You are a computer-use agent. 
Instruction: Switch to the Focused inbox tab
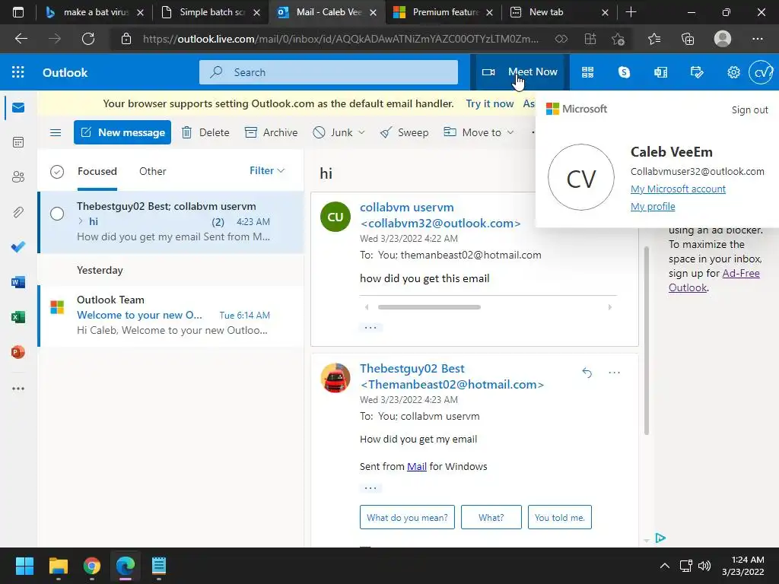97,171
